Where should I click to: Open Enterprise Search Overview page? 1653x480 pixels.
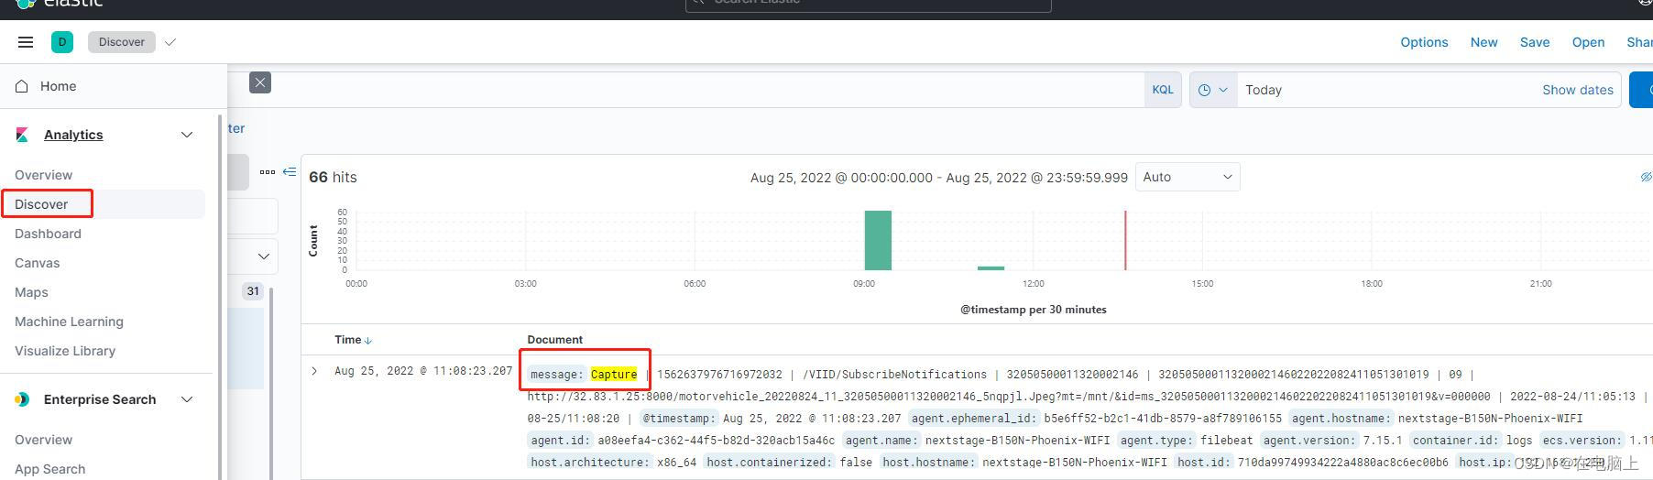(43, 440)
